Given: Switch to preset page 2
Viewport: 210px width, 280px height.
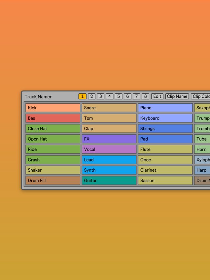Looking at the screenshot, I should (91, 96).
